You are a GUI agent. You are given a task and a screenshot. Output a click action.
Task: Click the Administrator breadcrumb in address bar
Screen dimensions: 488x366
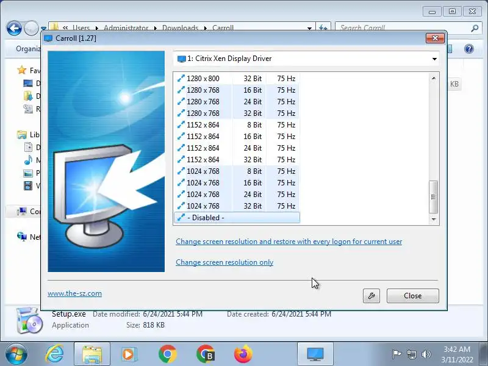[126, 28]
